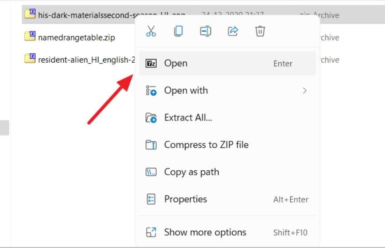Screen dimensions: 385x248
Task: Choose Open from the context menu
Action: click(176, 64)
